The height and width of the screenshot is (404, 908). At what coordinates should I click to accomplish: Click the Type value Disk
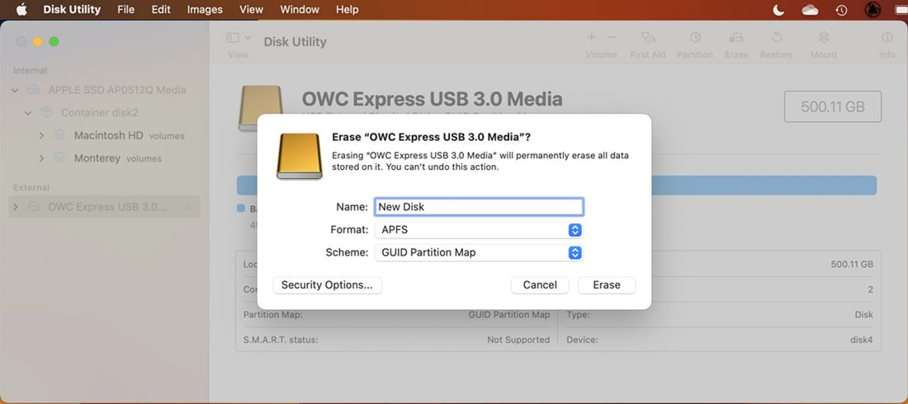[x=863, y=315]
